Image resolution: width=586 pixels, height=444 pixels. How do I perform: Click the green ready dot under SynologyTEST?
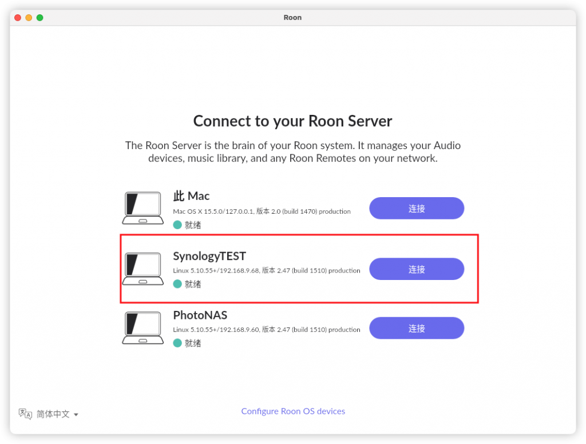tap(177, 284)
